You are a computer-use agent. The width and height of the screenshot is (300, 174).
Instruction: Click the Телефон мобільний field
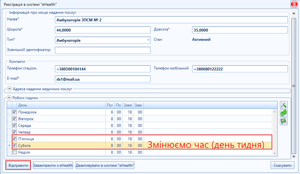(x=240, y=69)
